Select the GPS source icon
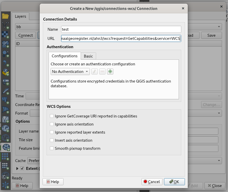This screenshot has height=192, width=228. coord(5,82)
